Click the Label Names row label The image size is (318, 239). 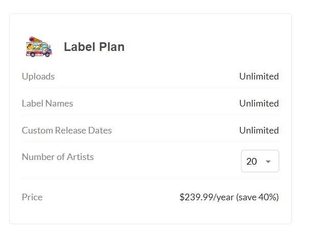[47, 103]
